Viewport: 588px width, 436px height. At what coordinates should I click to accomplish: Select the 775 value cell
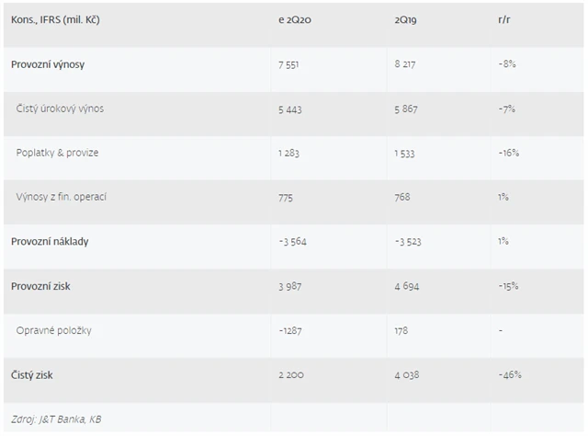tap(287, 197)
